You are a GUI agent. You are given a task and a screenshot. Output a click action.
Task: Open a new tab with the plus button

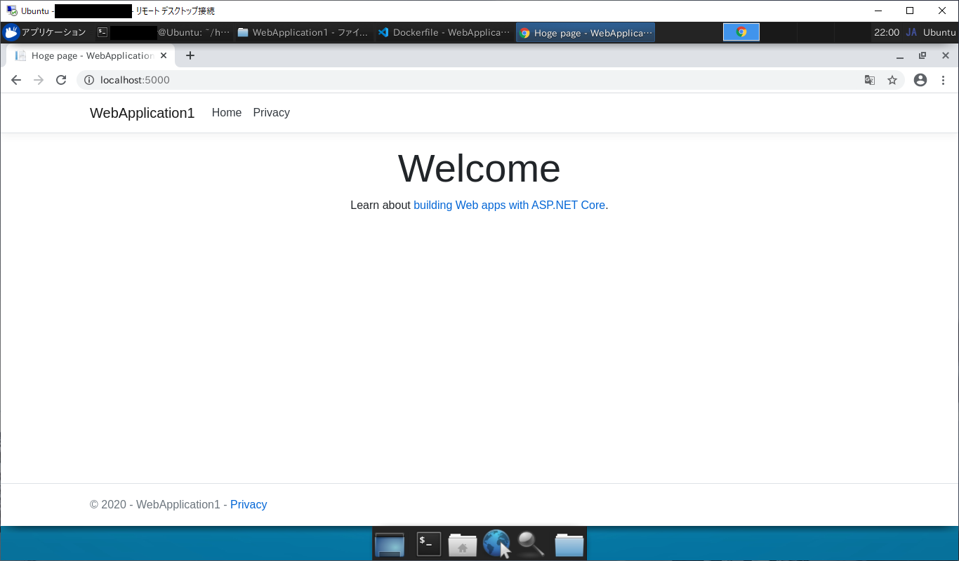tap(190, 55)
